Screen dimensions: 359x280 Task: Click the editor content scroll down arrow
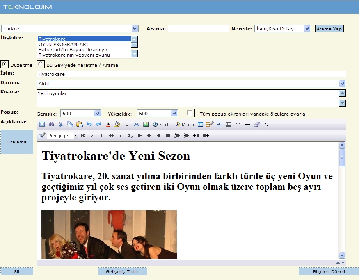pyautogui.click(x=342, y=255)
